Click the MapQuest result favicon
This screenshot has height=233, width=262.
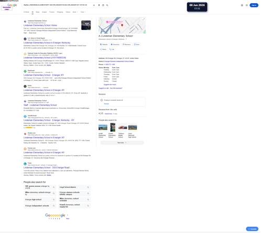tap(25, 71)
